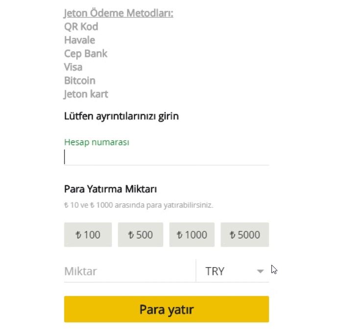Click the Cep Bank method entry
This screenshot has height=329, width=341.
86,54
